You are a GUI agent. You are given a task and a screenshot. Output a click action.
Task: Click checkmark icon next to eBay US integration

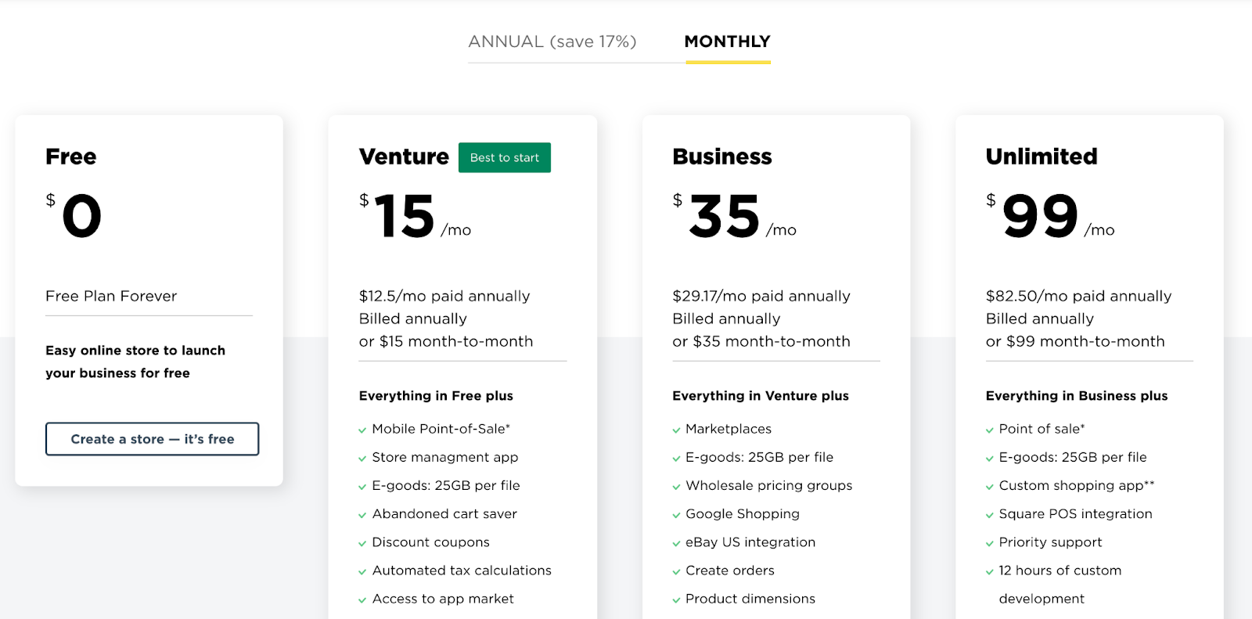tap(676, 543)
